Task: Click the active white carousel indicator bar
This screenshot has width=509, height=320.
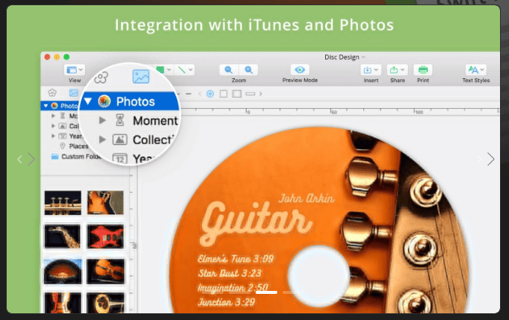Action: point(267,292)
